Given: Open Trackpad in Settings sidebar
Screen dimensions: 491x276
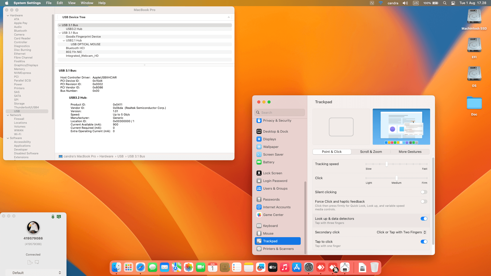Looking at the screenshot, I should click(278, 241).
